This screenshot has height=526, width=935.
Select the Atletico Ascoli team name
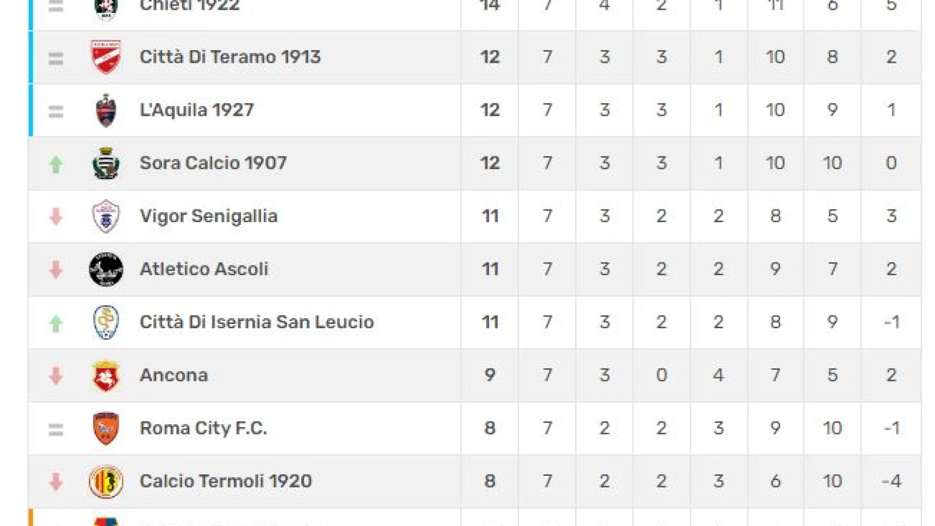click(x=204, y=269)
